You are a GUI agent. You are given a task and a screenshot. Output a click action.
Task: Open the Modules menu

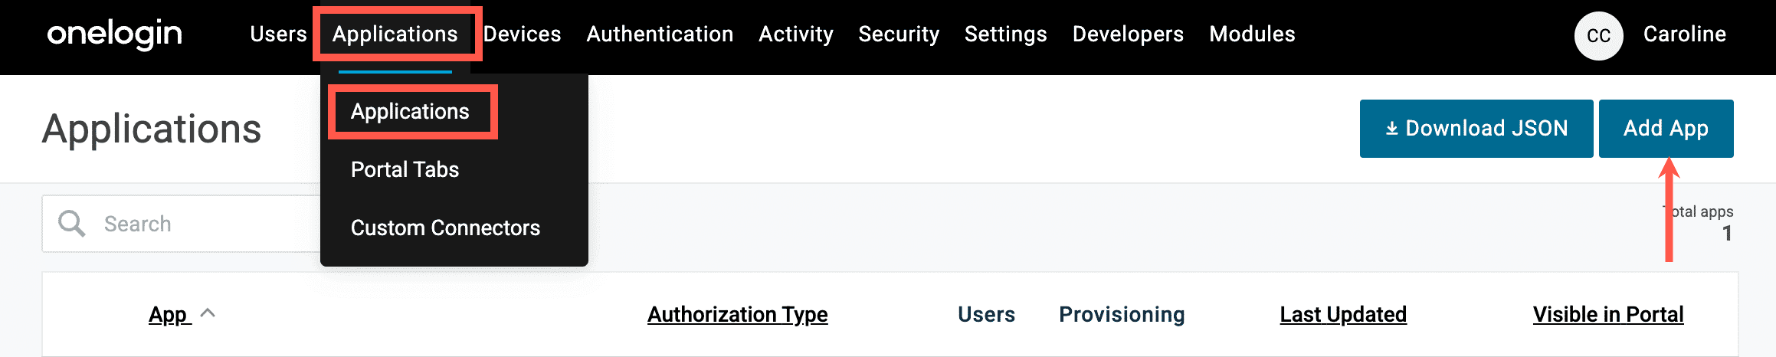(1252, 34)
